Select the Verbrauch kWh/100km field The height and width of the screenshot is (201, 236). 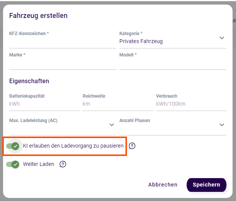pyautogui.click(x=191, y=104)
